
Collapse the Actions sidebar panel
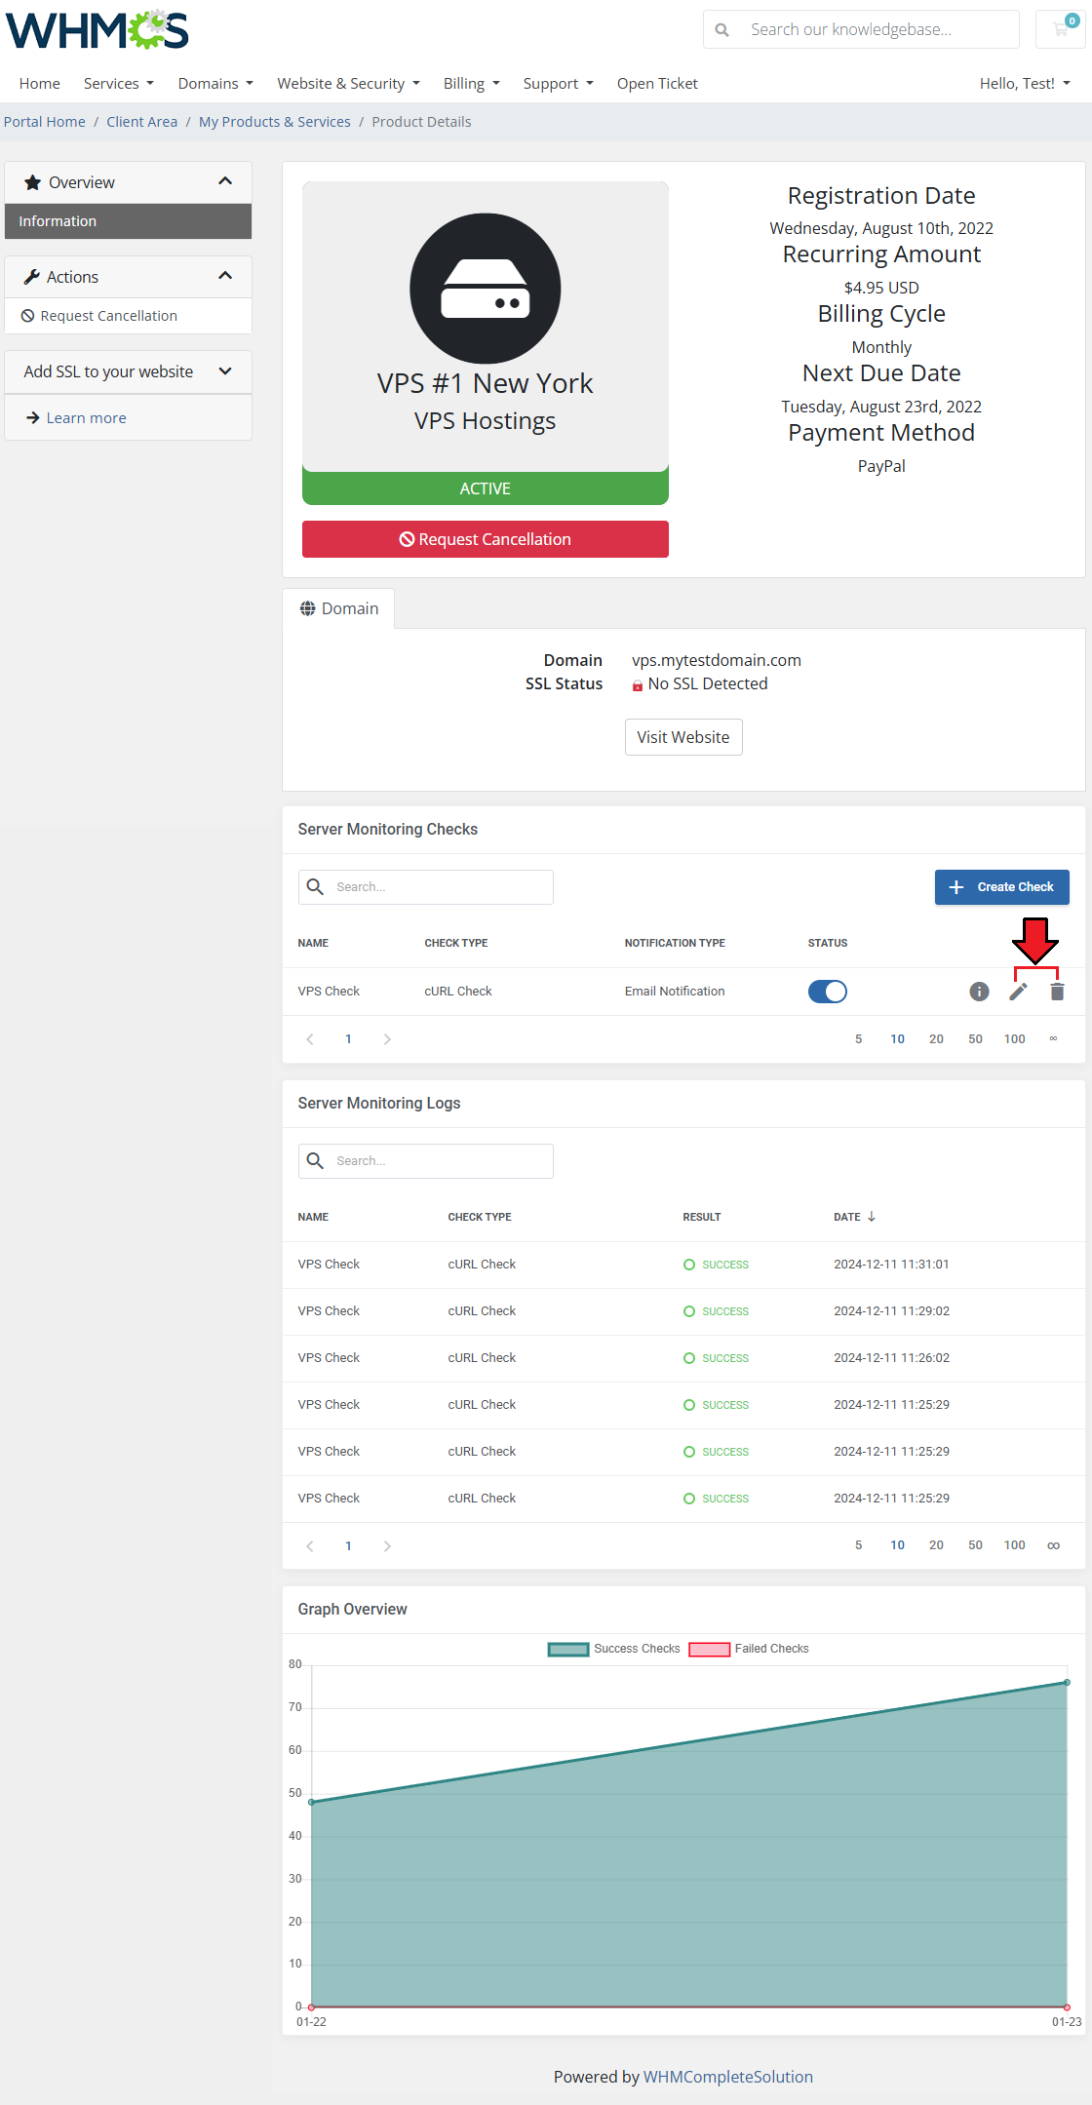(x=225, y=277)
